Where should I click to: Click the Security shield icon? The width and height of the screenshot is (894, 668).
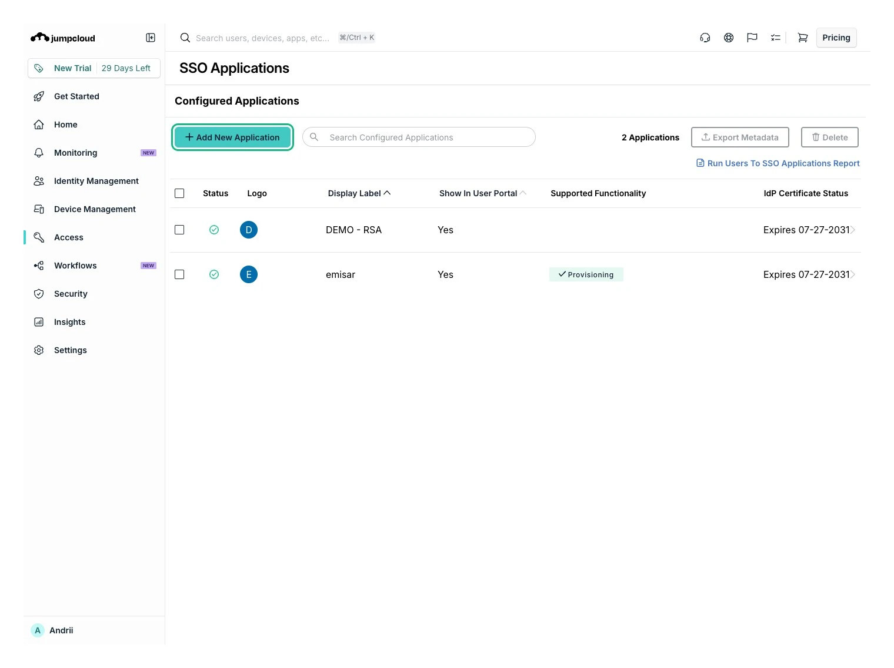(39, 294)
